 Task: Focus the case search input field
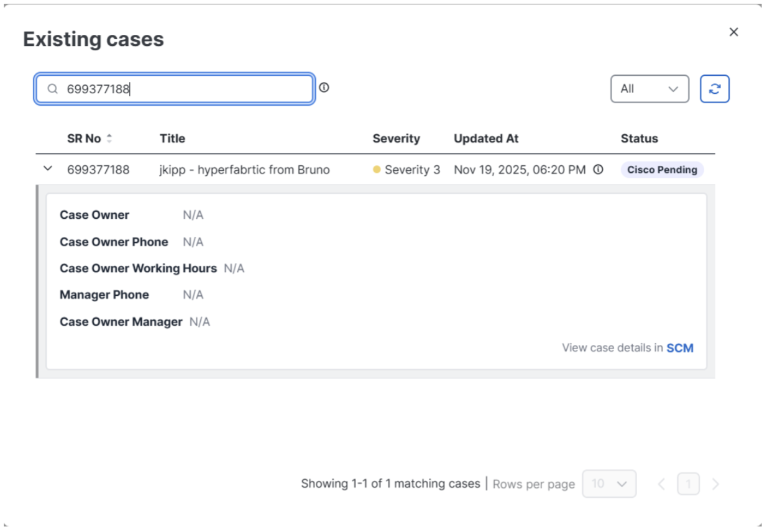186,89
